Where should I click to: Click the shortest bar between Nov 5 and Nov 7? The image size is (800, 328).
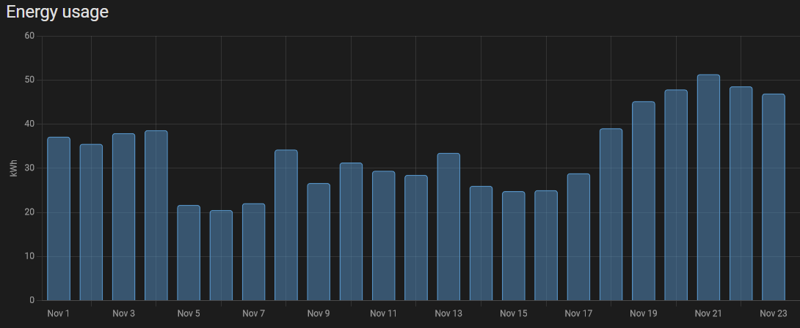pyautogui.click(x=221, y=256)
